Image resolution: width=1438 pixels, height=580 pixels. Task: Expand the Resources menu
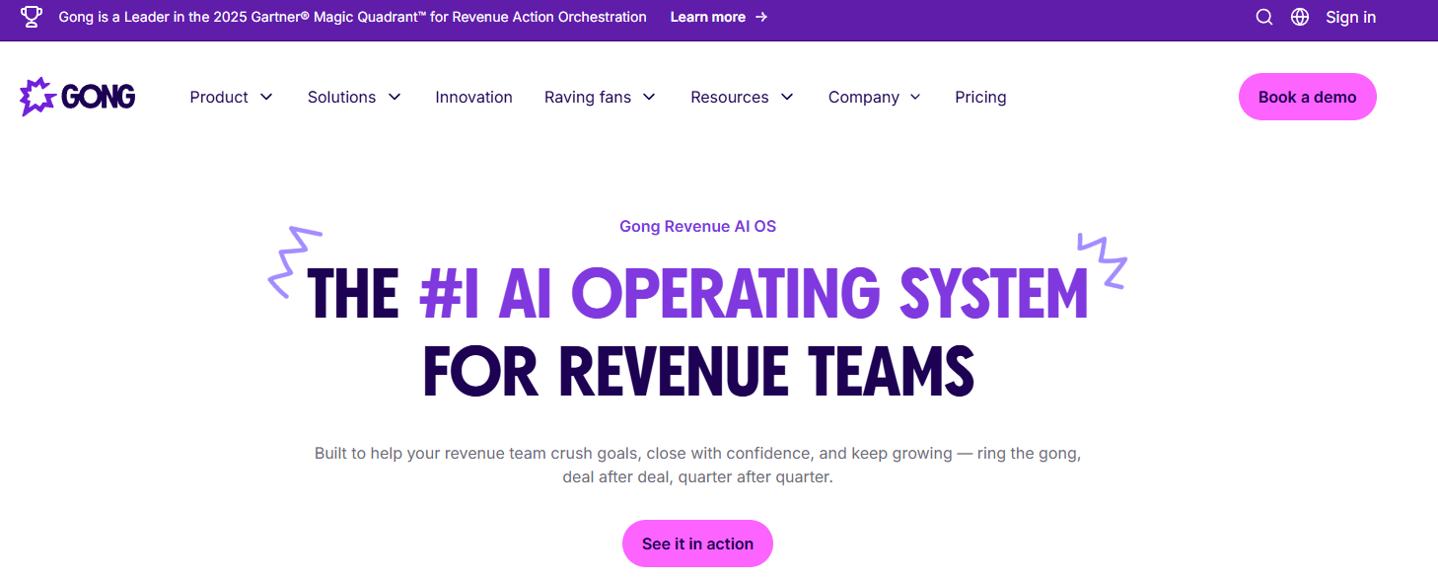point(742,97)
